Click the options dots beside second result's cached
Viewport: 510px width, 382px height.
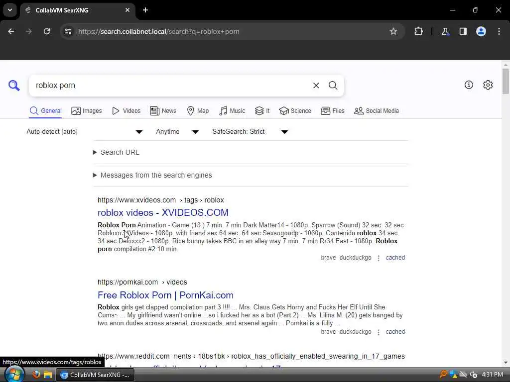click(x=379, y=332)
